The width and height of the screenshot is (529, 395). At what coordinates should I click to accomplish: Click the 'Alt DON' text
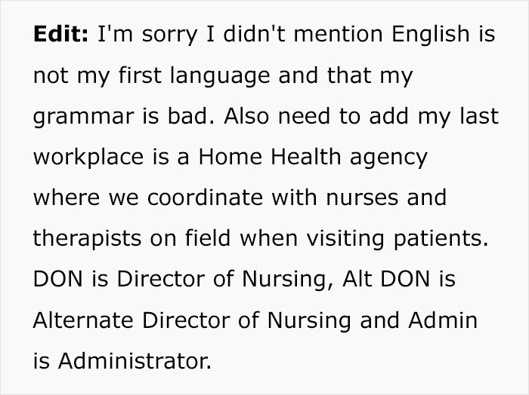(386, 279)
